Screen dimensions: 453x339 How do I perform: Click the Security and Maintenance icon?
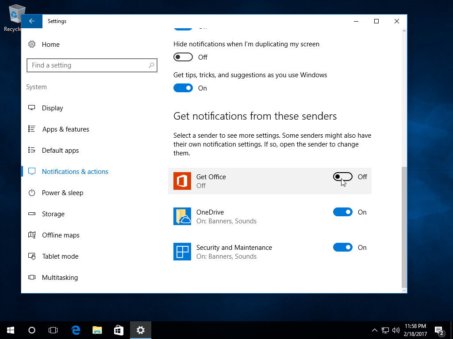tap(182, 252)
